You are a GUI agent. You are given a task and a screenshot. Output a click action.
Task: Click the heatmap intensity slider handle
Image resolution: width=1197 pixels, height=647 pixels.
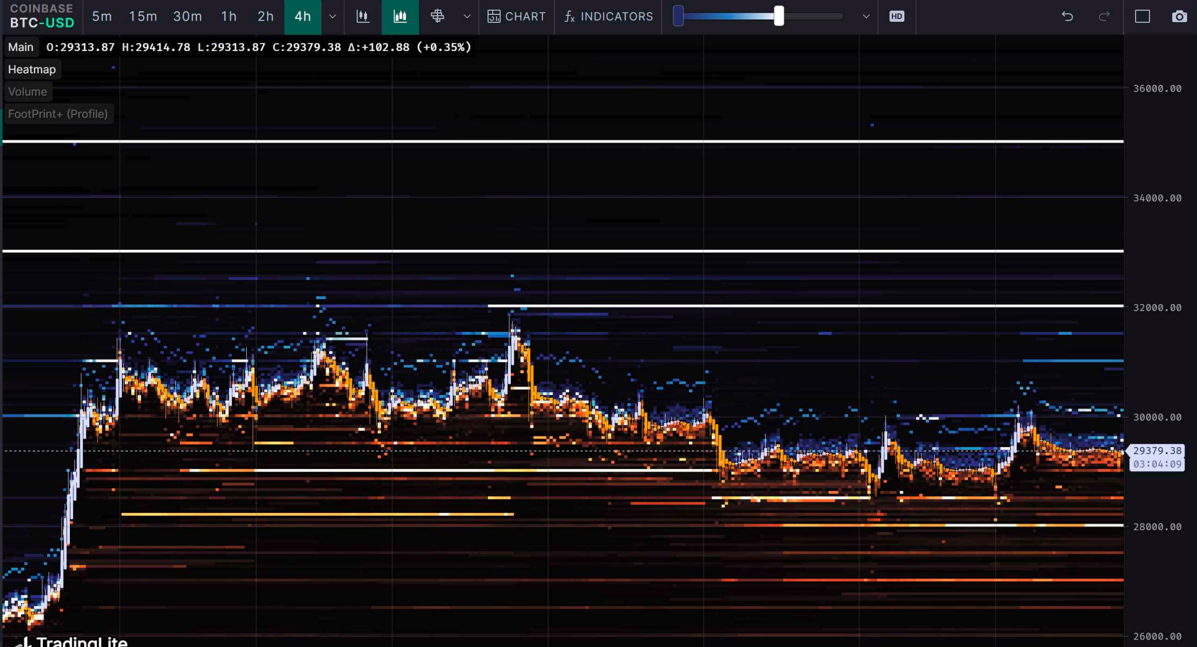(x=778, y=16)
